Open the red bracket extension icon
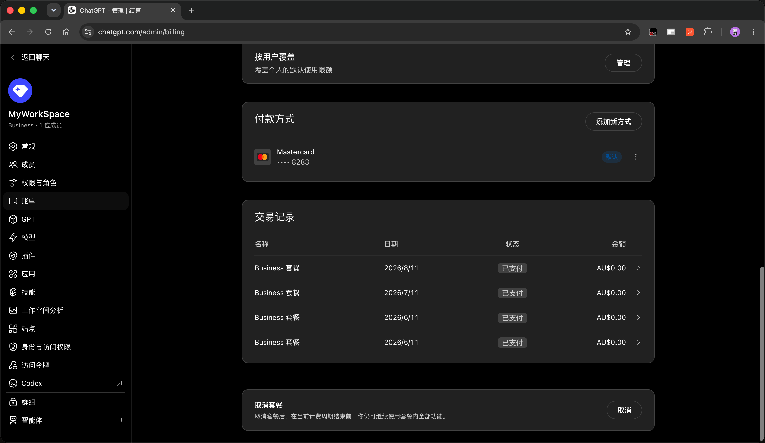This screenshot has height=443, width=765. (690, 32)
